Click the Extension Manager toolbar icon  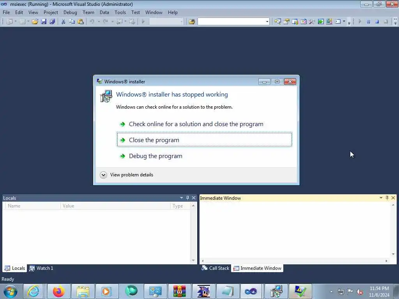pos(329,22)
